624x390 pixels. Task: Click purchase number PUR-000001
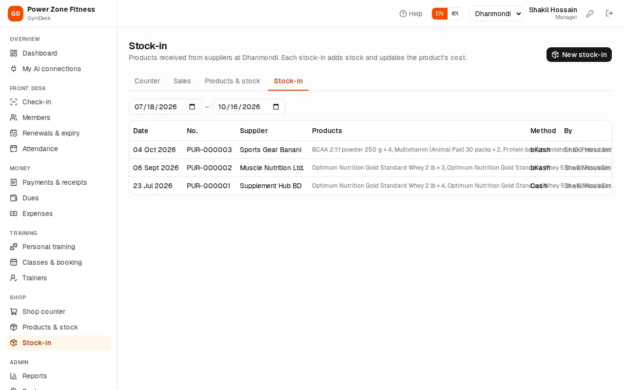209,186
